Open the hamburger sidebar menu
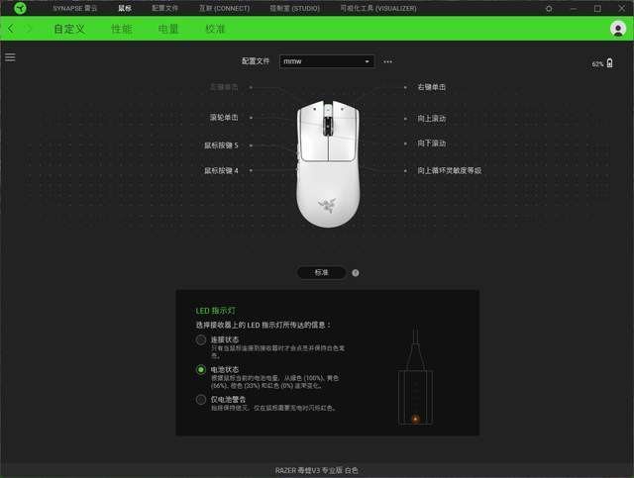This screenshot has width=634, height=478. [10, 57]
